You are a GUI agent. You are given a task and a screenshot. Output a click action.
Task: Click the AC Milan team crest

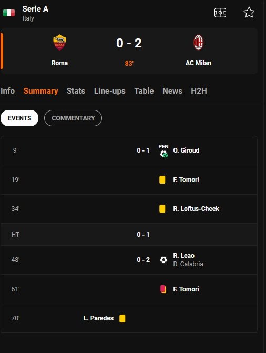point(198,42)
